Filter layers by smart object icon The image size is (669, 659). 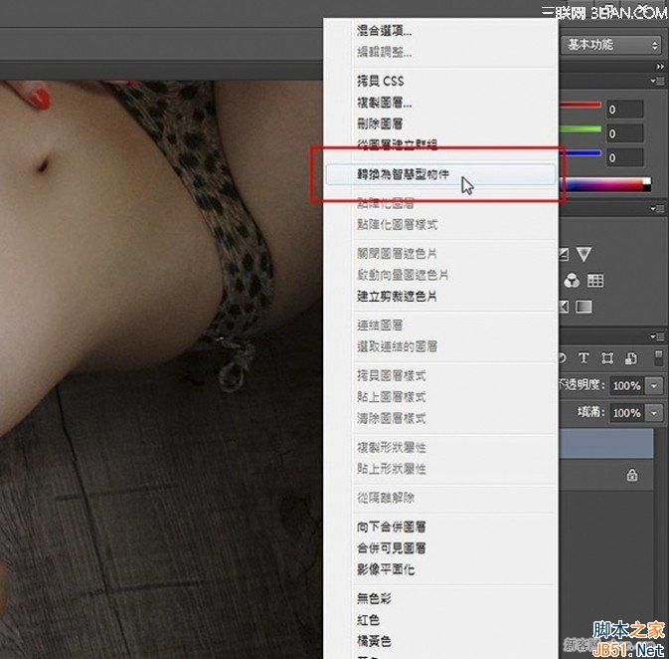pos(631,358)
